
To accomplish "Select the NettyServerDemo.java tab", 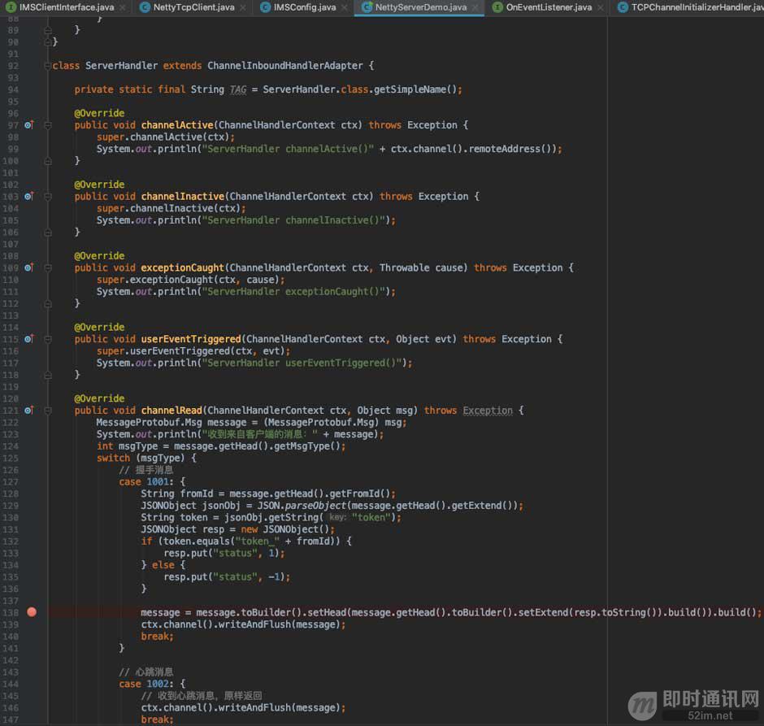I will pyautogui.click(x=420, y=7).
